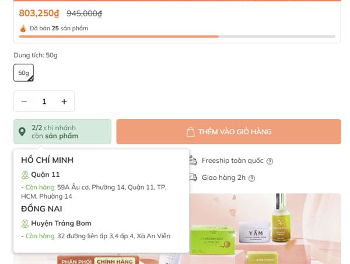Click question mark icon next to Giao hàng 2h
350x264 pixels.
(x=251, y=178)
